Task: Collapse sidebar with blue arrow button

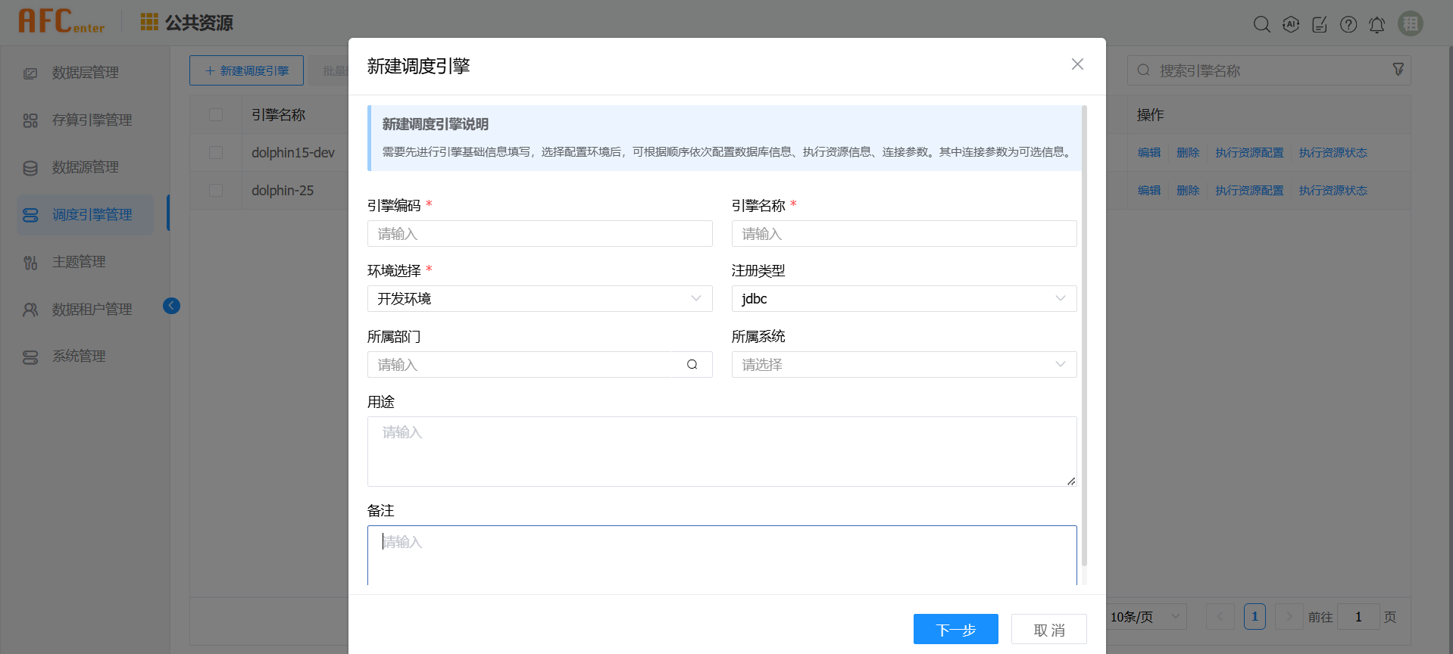Action: point(171,306)
